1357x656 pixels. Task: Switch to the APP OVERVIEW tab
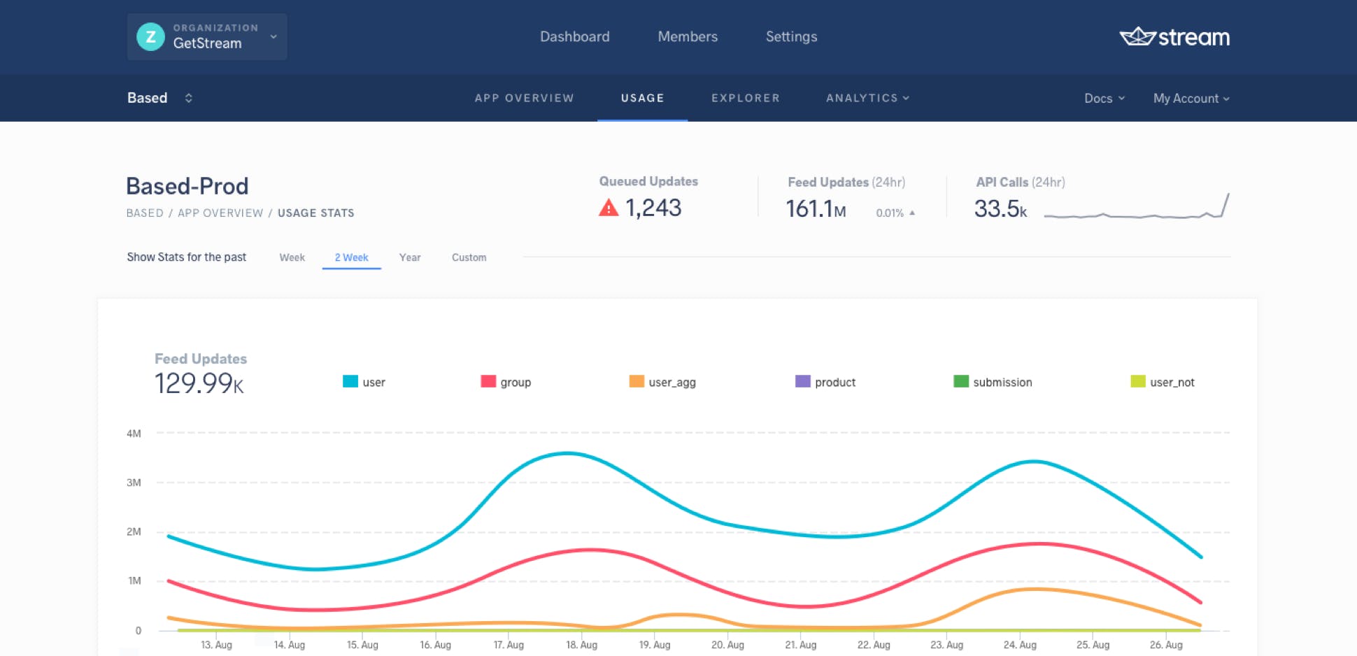click(525, 98)
